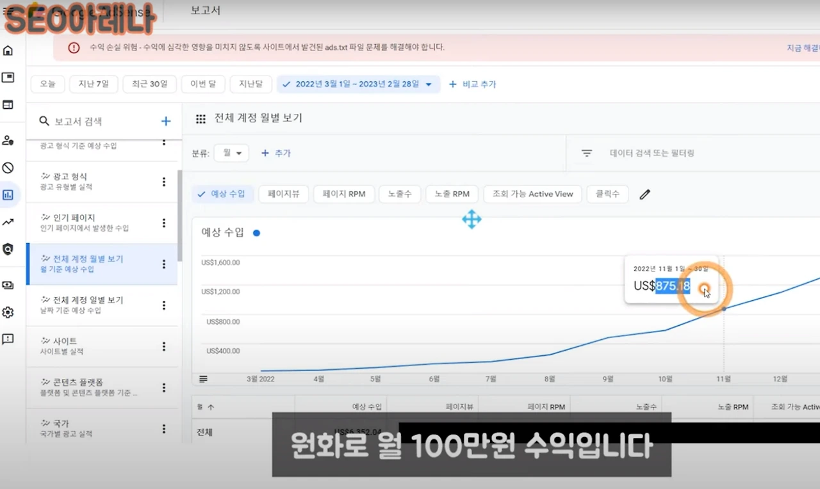Screen dimensions: 820x489
Task: Open more options for 국가 report
Action: click(x=164, y=428)
